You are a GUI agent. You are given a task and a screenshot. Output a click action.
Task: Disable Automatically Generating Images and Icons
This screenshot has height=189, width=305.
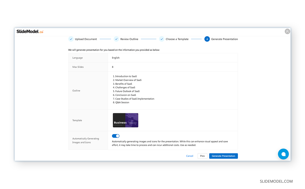click(x=116, y=136)
